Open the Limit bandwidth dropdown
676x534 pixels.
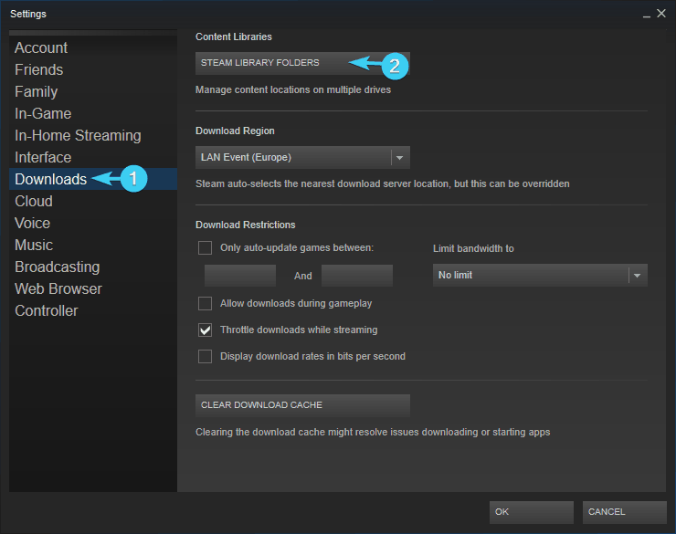(x=540, y=275)
